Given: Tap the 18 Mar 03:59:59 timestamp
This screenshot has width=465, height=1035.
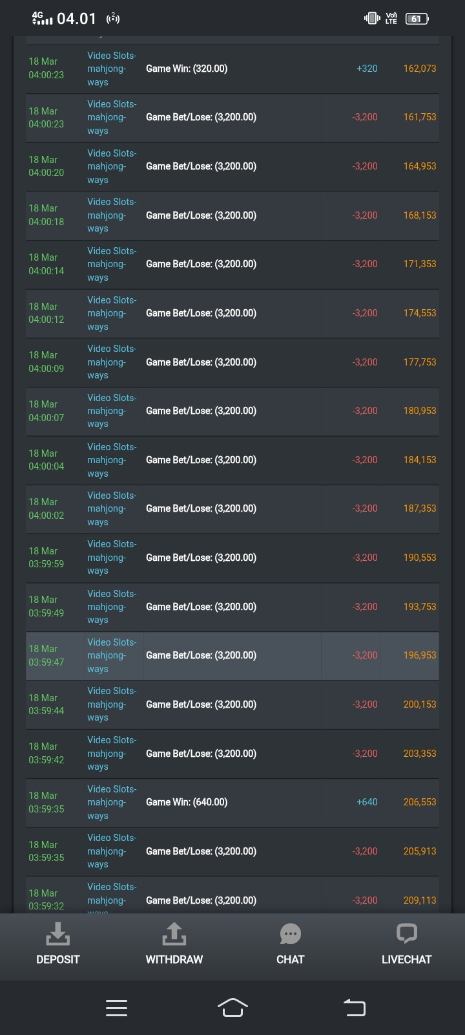Looking at the screenshot, I should (x=46, y=558).
